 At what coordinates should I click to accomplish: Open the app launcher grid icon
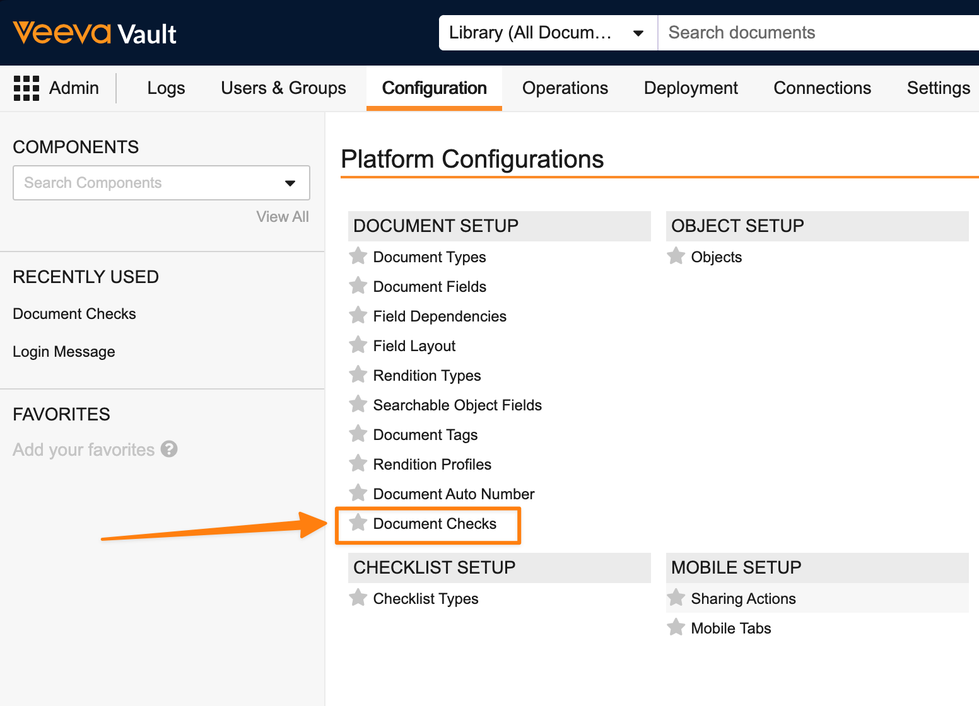[x=26, y=88]
